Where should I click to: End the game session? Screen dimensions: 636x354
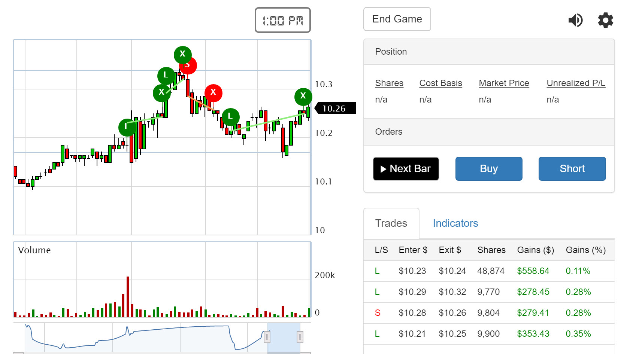397,19
